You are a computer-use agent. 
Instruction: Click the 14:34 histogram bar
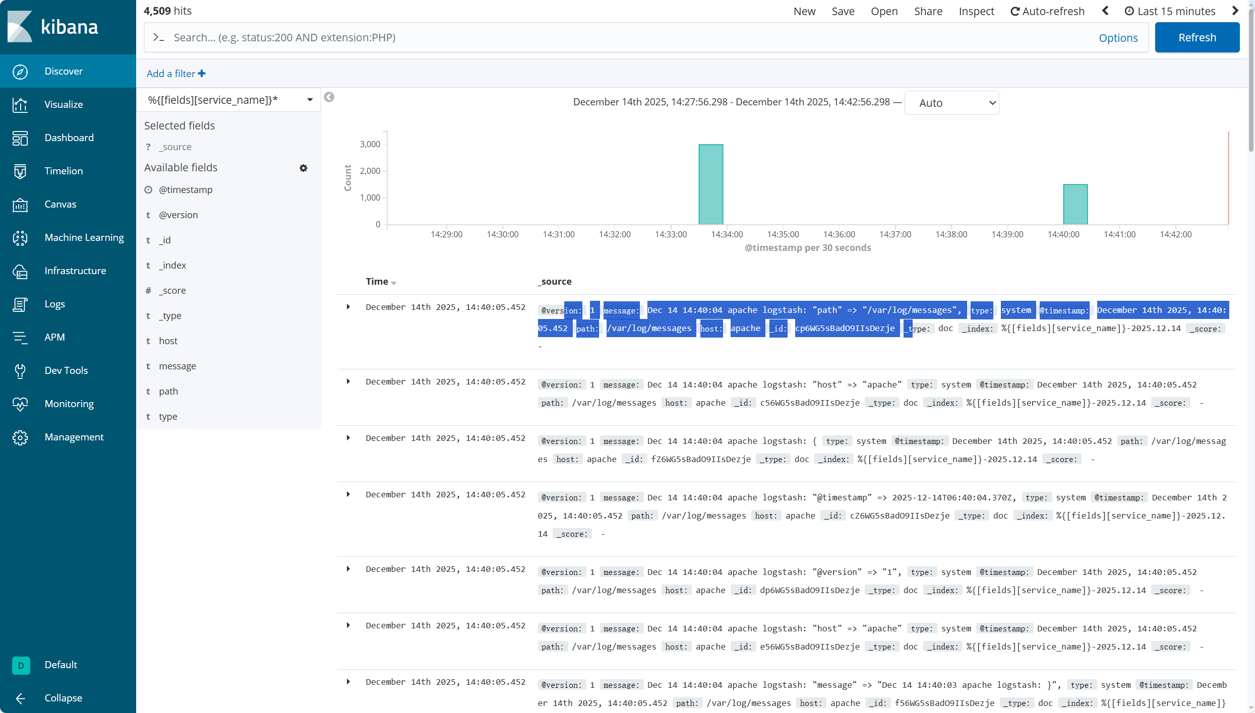click(x=710, y=184)
